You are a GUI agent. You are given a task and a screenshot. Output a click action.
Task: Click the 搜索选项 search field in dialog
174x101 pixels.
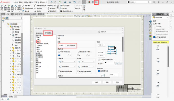(111, 32)
